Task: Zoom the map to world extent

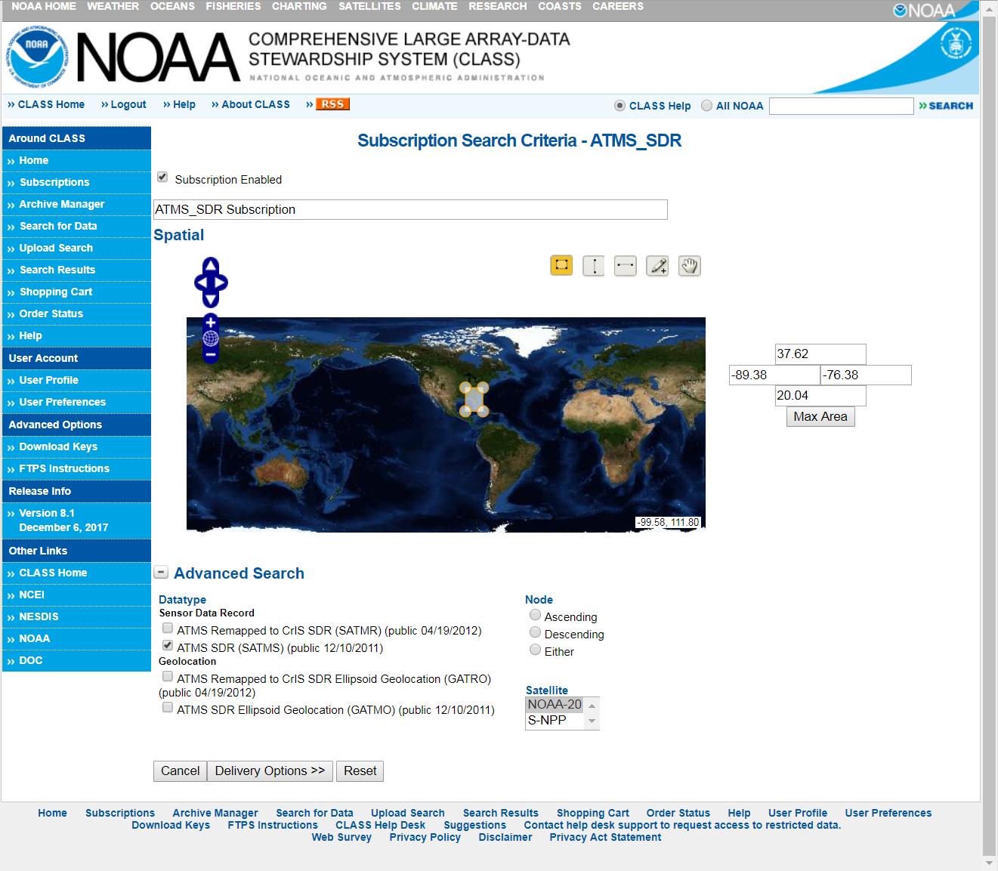Action: 211,338
